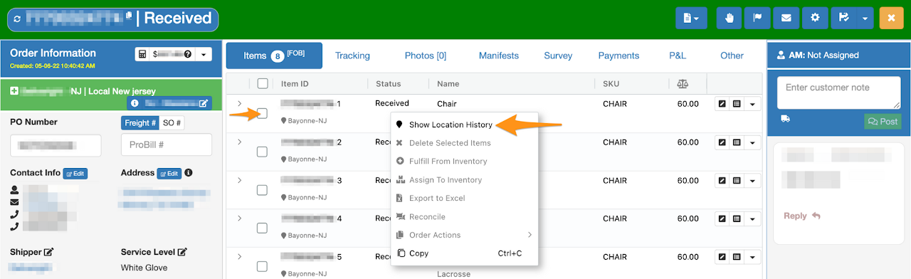Click the info icon in the green bar badge
This screenshot has height=279, width=911.
click(x=135, y=103)
